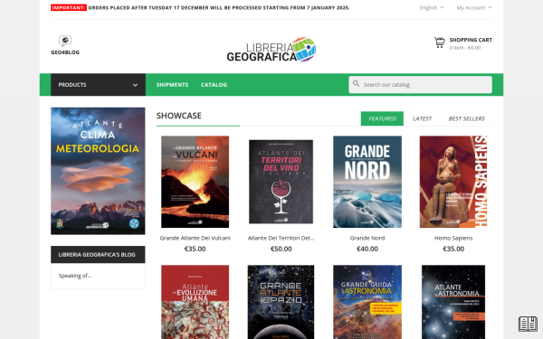This screenshot has width=543, height=339.
Task: Open the Shopping Cart link
Action: click(x=471, y=40)
